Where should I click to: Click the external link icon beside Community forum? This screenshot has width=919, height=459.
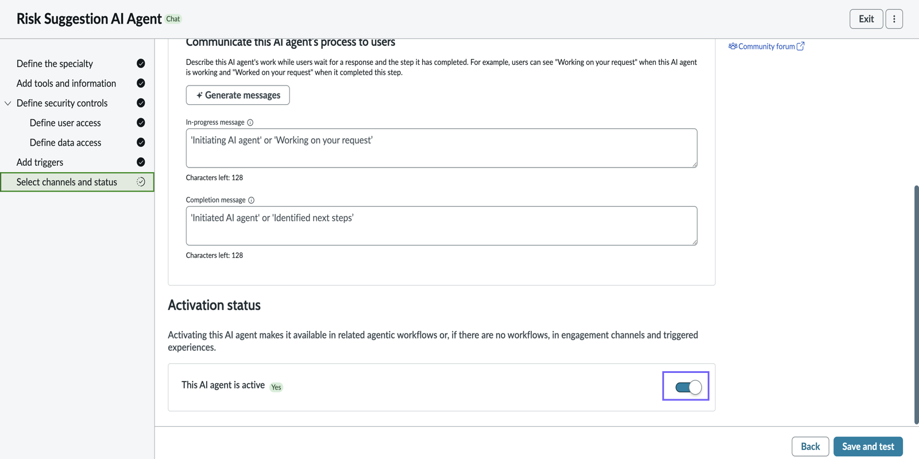click(x=801, y=46)
